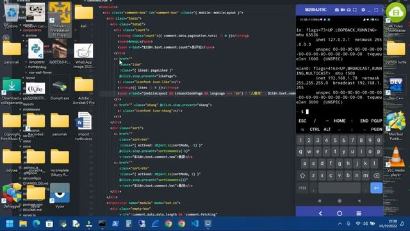The width and height of the screenshot is (410, 231).
Task: Expand the middleware folder in VS Code explorer
Action: coord(31,110)
